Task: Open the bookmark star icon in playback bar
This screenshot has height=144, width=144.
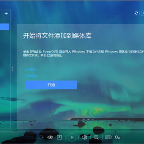Action: (59, 137)
